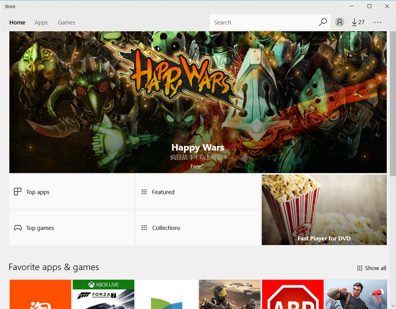Open the three-dot more options menu
This screenshot has width=396, height=309.
(377, 22)
